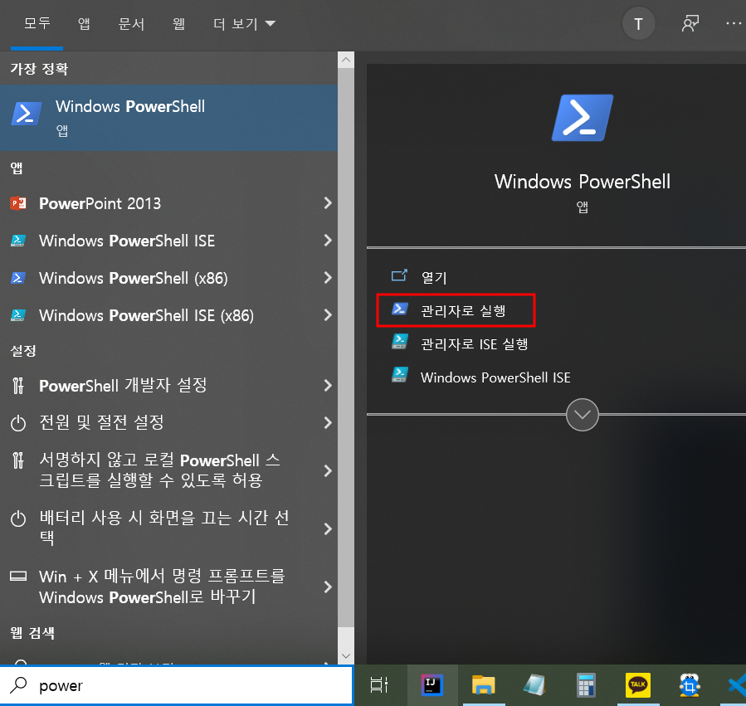Click scrollbar up arrow in results list

pos(346,60)
